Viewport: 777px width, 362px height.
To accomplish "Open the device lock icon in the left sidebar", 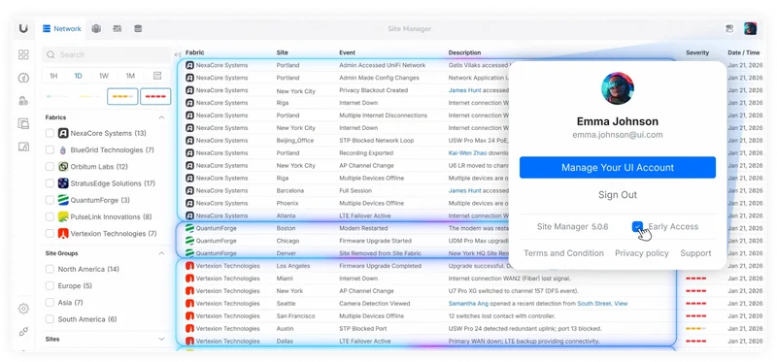I will 23,147.
